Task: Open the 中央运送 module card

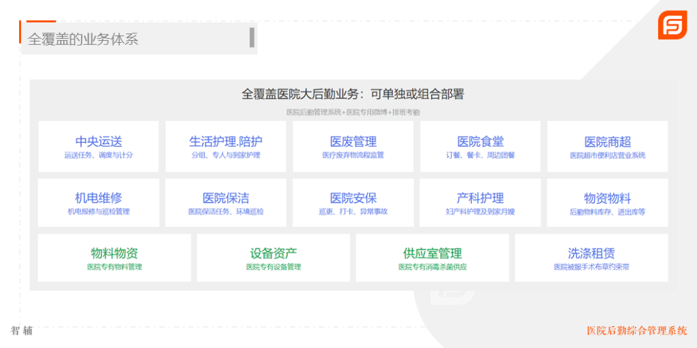Action: pos(99,146)
